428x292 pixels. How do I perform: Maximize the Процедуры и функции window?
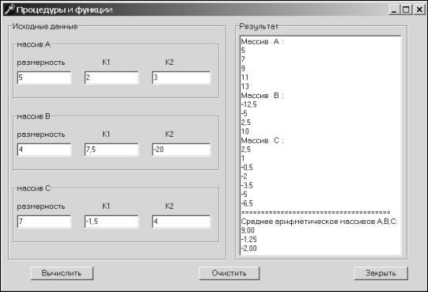point(406,9)
